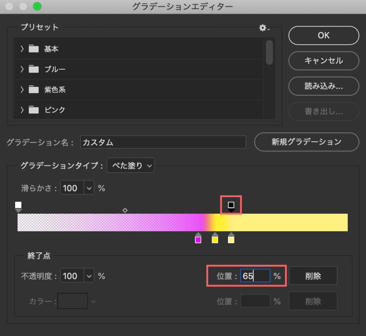The height and width of the screenshot is (336, 366).
Task: Confirm with the OK button
Action: pyautogui.click(x=323, y=35)
